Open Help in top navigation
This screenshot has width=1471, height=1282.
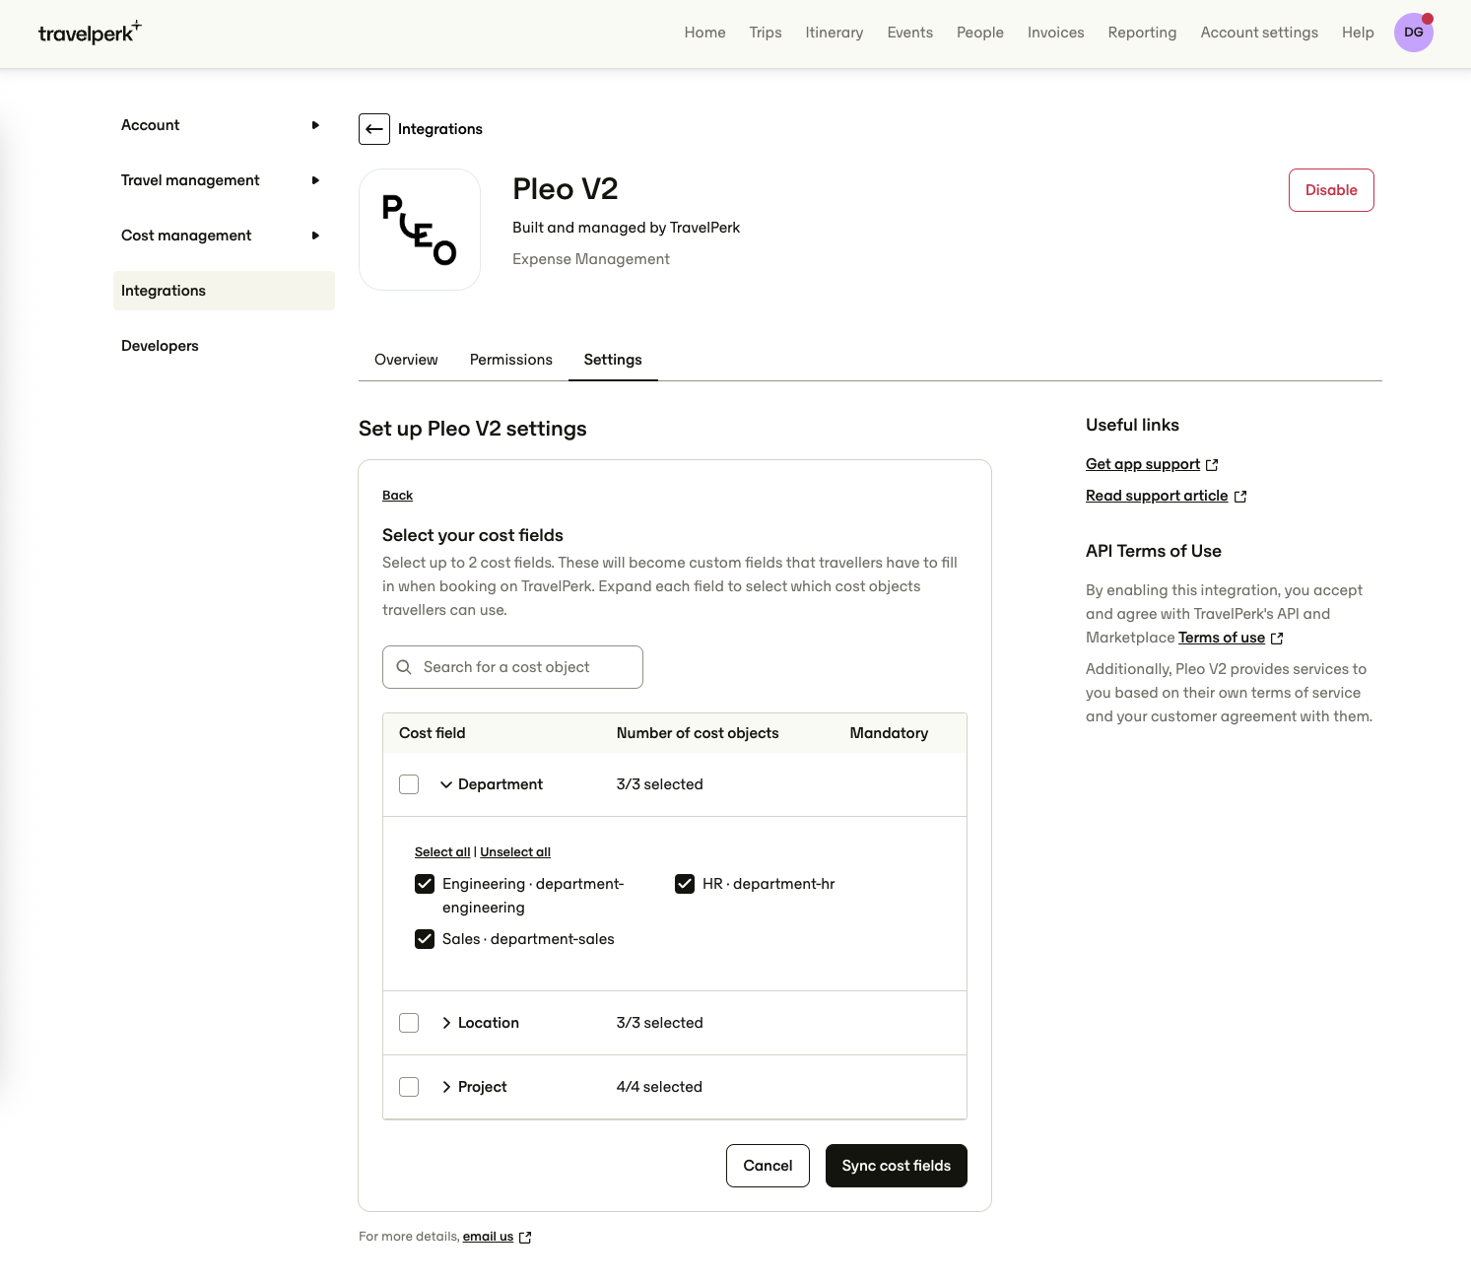click(x=1358, y=33)
